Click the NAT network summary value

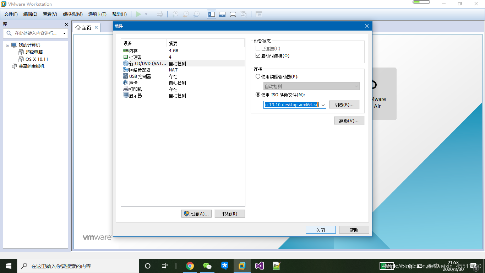pos(173,70)
